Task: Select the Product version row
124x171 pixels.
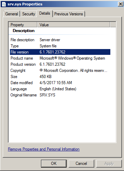Action: (x=60, y=64)
